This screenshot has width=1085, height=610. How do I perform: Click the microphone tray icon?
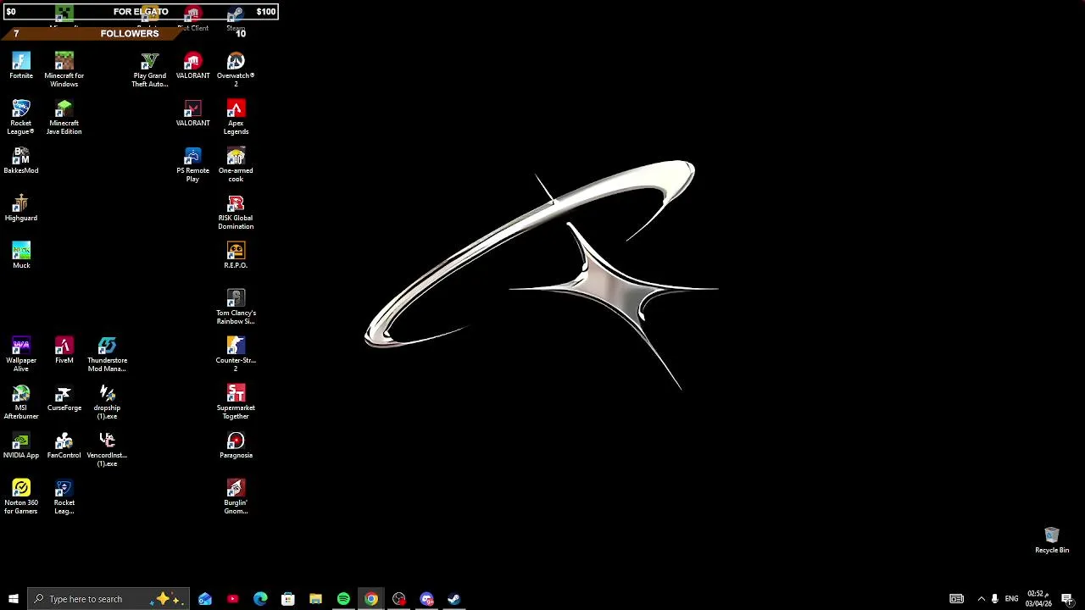(995, 599)
